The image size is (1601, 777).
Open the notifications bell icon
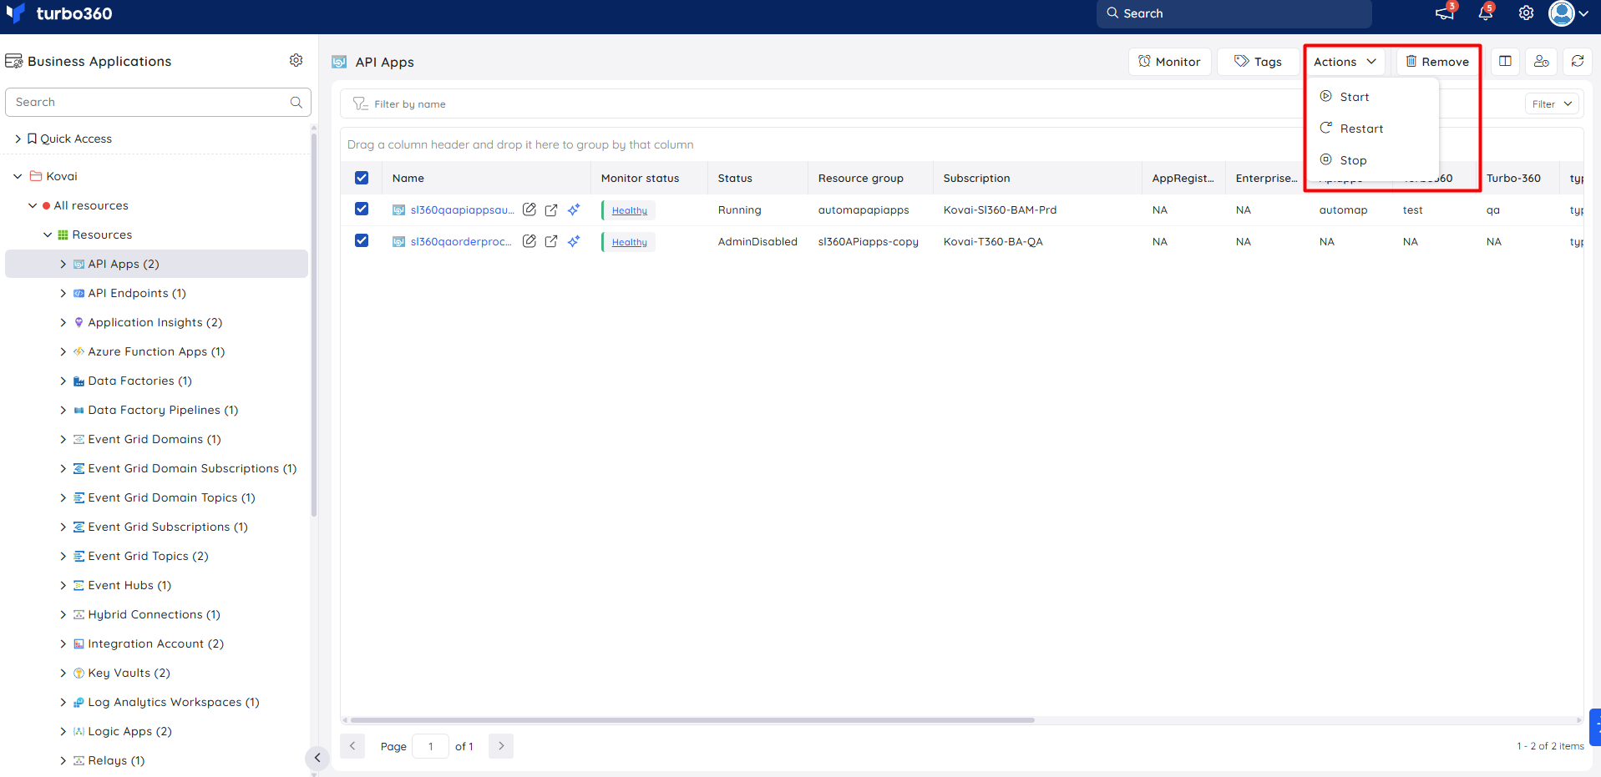click(1485, 13)
